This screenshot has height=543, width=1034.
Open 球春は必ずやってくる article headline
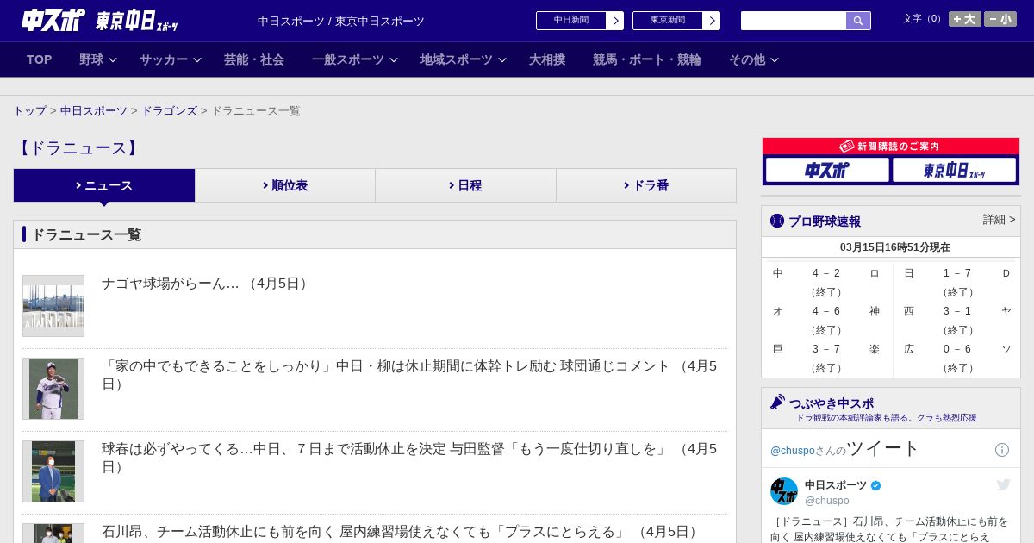click(410, 458)
